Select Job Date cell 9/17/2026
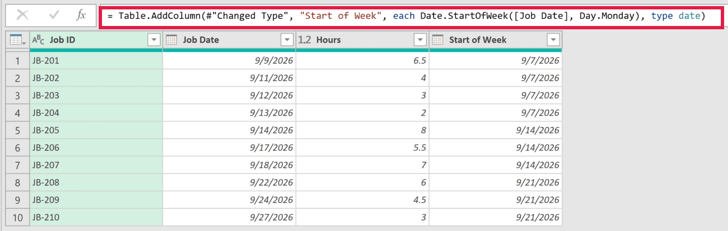 pos(230,148)
